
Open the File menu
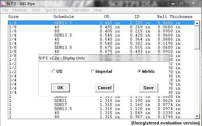coord(5,10)
